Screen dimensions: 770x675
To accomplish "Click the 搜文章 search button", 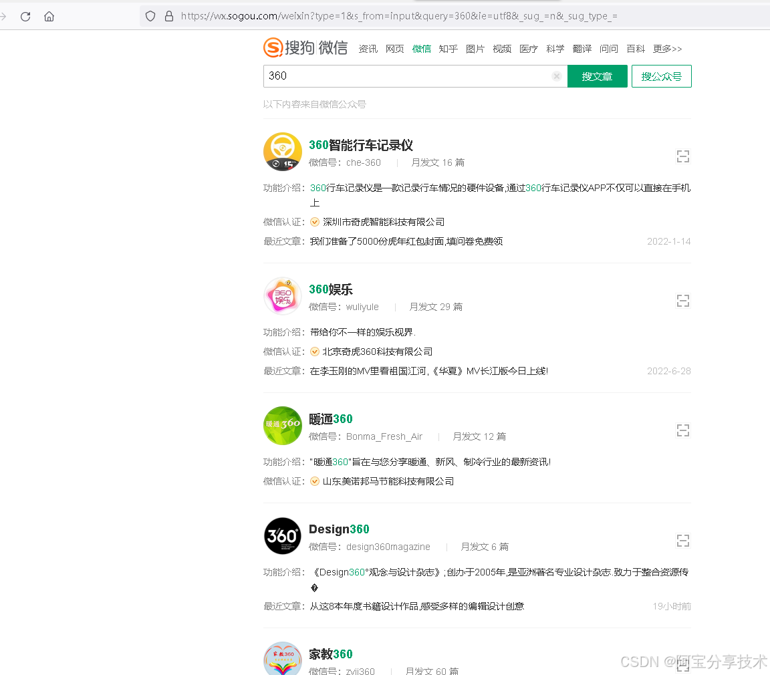I will click(x=597, y=77).
